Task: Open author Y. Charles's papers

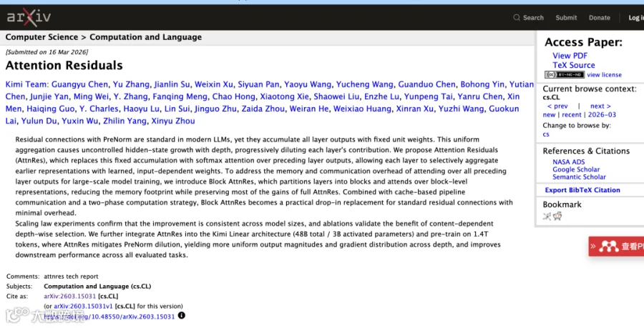Action: point(99,109)
